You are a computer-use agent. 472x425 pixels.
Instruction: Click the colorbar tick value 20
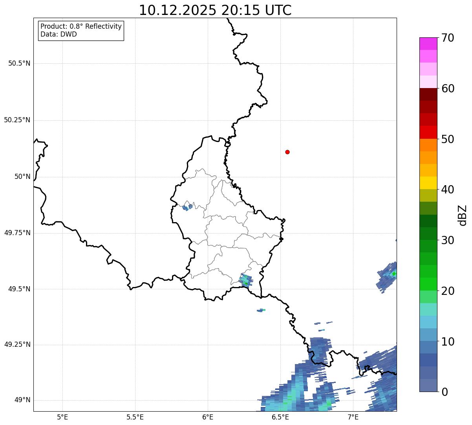(448, 291)
